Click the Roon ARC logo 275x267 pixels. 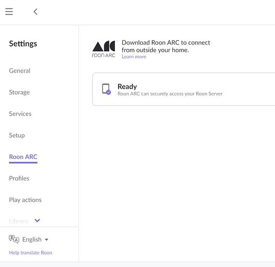(x=104, y=49)
